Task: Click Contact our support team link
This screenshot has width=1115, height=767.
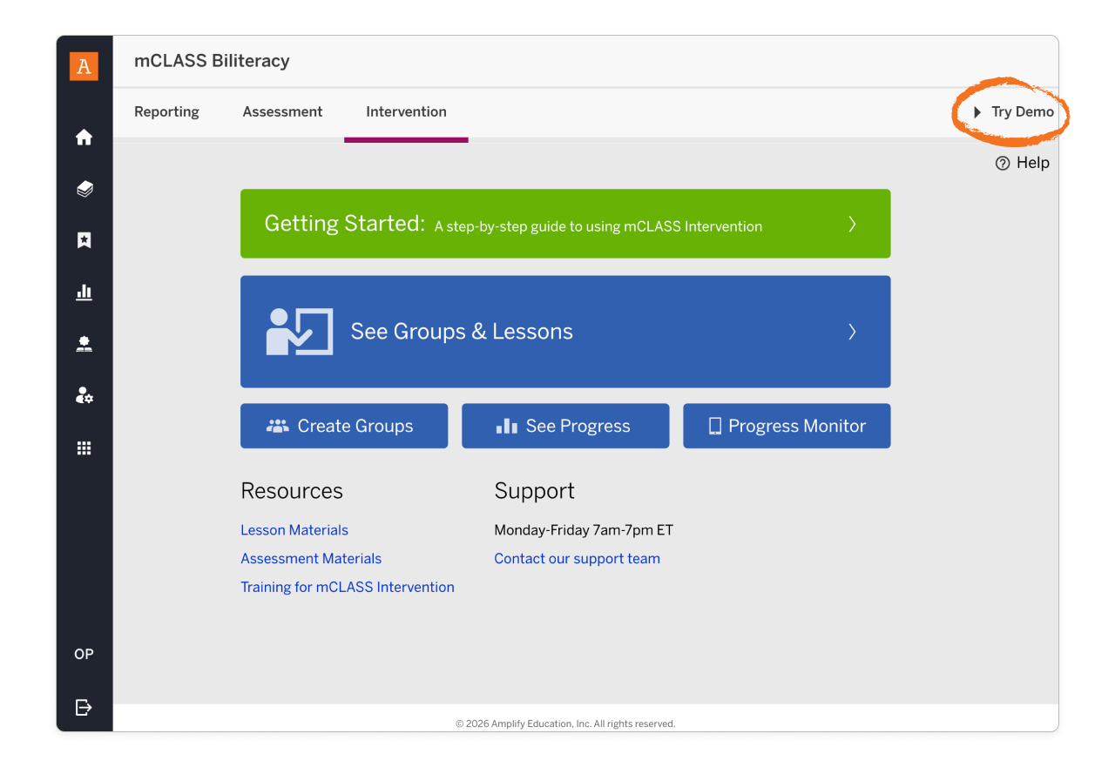Action: click(x=578, y=559)
